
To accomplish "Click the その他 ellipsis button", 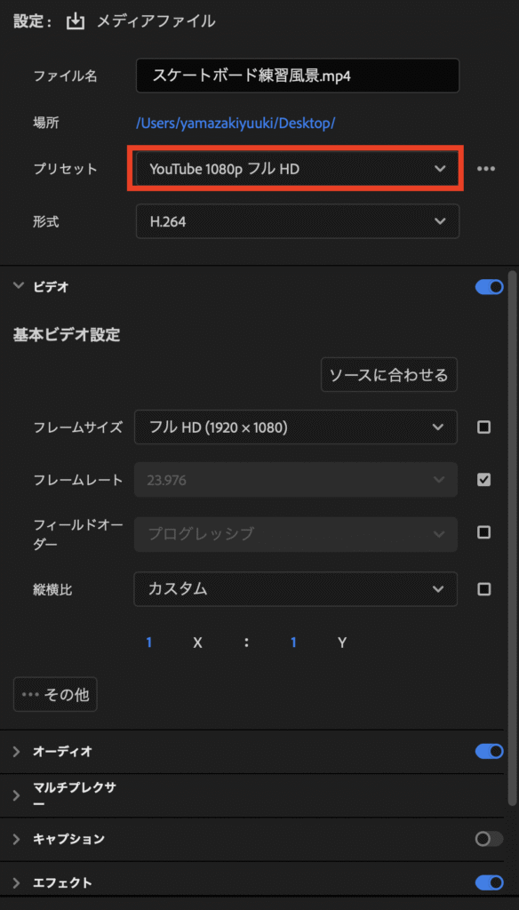I will click(x=55, y=695).
